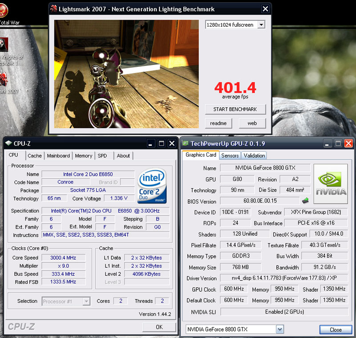
Task: Click the Die Size value 484 mm²
Action: click(295, 190)
